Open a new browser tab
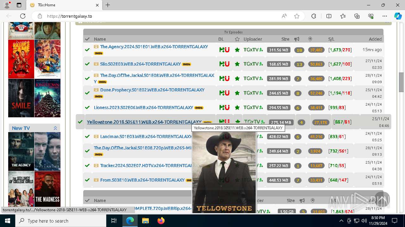This screenshot has height=227, width=405. pos(108,5)
